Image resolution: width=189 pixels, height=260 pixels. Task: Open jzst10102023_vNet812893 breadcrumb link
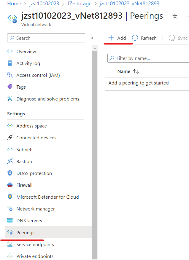(x=129, y=4)
